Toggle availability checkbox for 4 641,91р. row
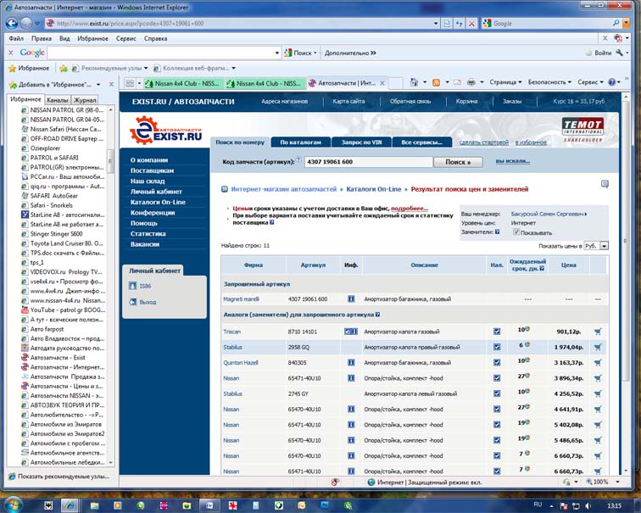This screenshot has width=641, height=513. pyautogui.click(x=497, y=410)
